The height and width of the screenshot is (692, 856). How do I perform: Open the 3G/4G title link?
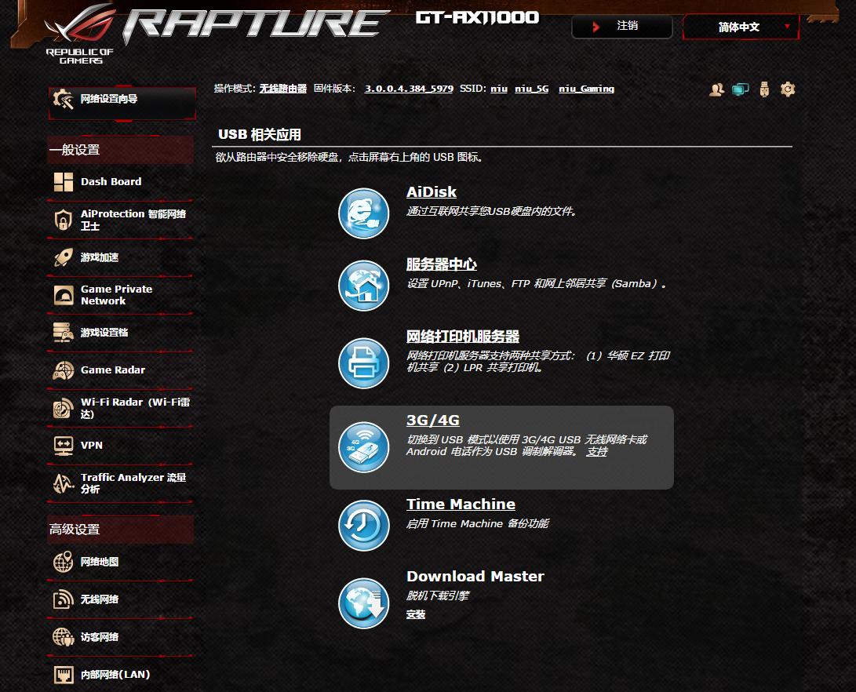click(x=433, y=421)
